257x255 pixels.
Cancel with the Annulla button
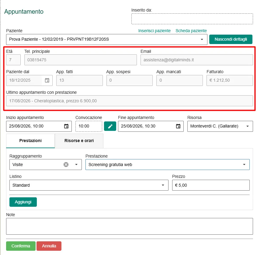49,246
